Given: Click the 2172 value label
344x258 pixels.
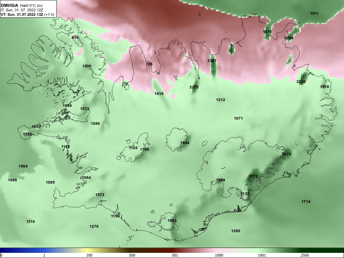Looking at the screenshot, I should tap(253, 176).
